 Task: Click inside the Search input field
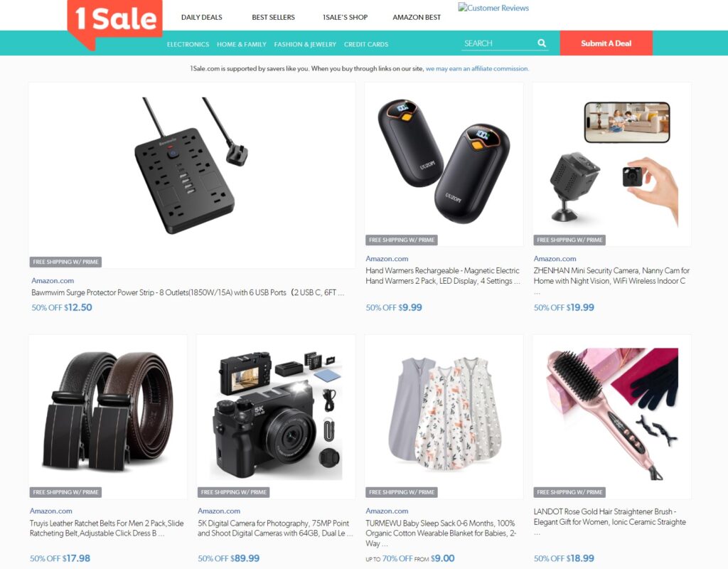tap(499, 43)
